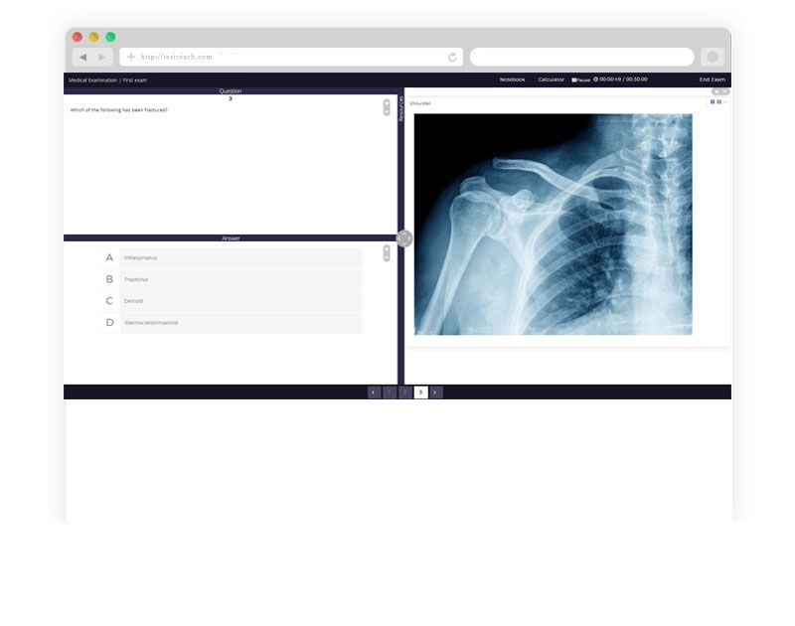Click the Answer panel zoom control
Image resolution: width=795 pixels, height=626 pixels.
coord(387,253)
